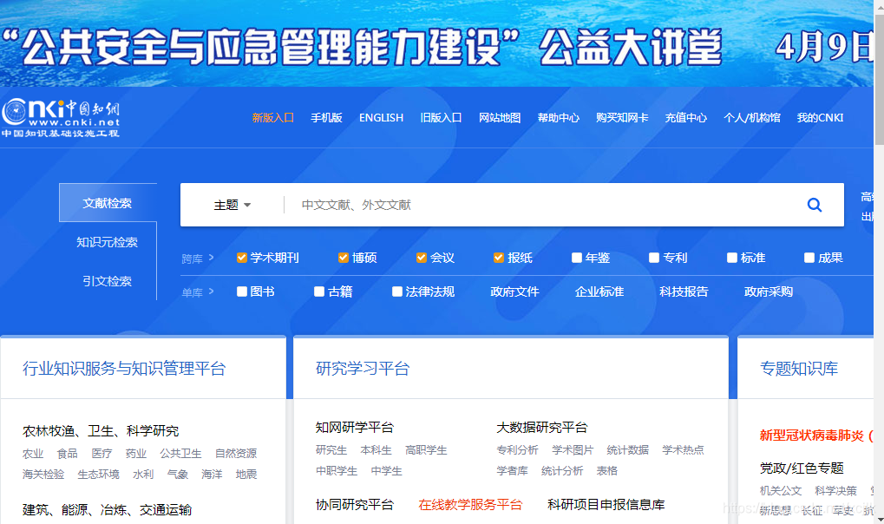Open 大数据研究平台 link
The image size is (884, 524).
[x=542, y=428]
